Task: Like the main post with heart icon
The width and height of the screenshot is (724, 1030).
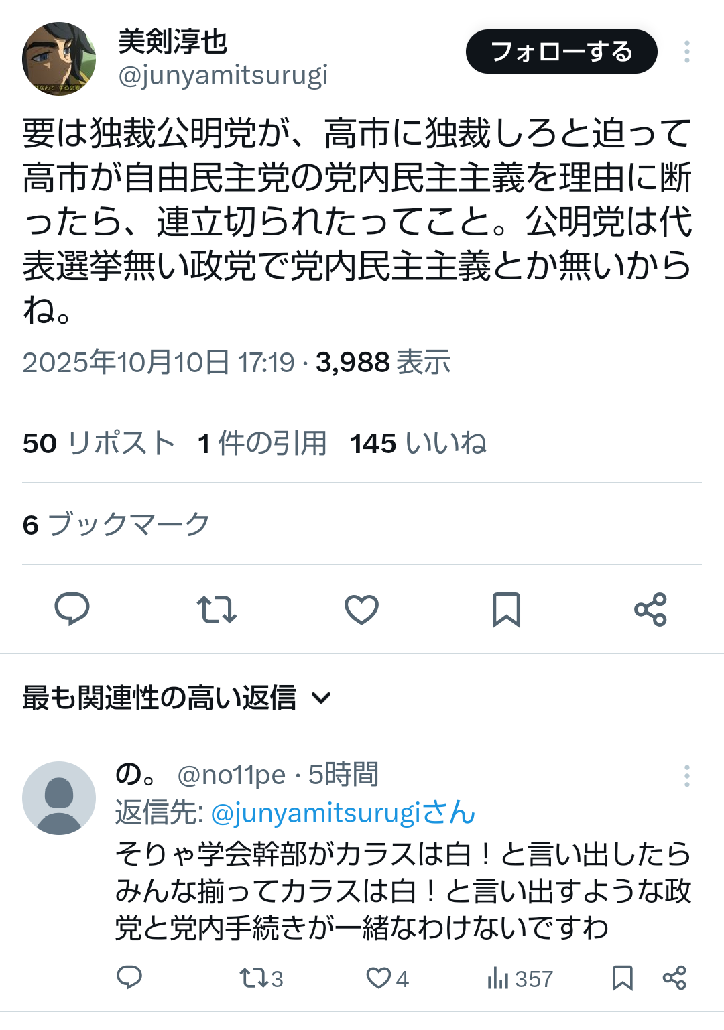Action: (x=361, y=609)
